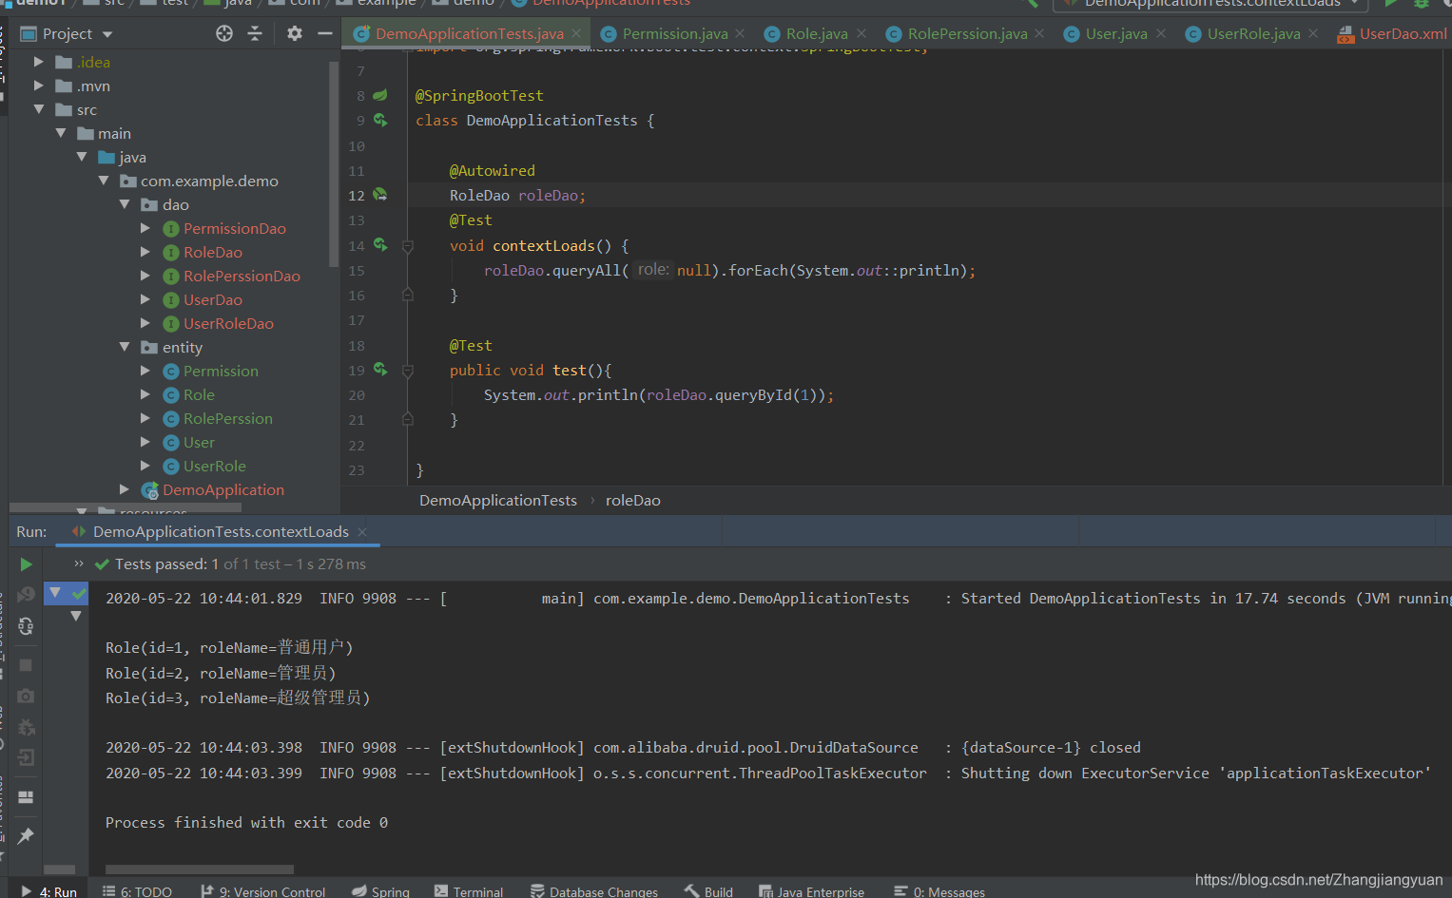
Task: Click the Restore Layout icon
Action: click(x=26, y=797)
